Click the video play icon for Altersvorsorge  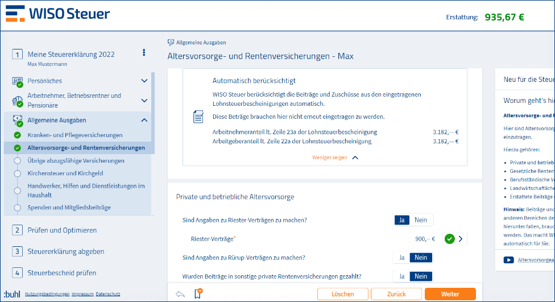tap(508, 260)
